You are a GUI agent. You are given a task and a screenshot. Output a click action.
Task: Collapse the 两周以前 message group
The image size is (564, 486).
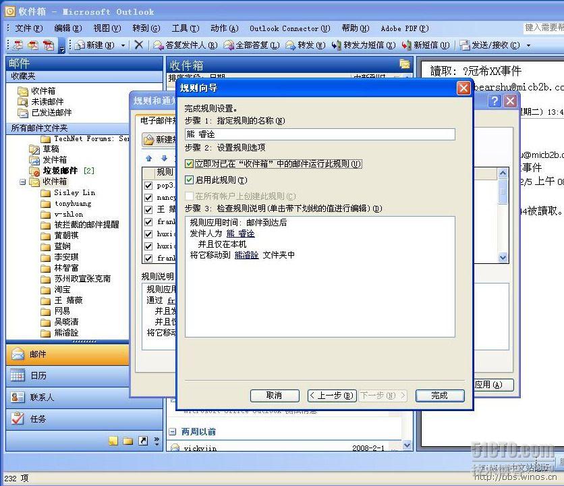(173, 431)
